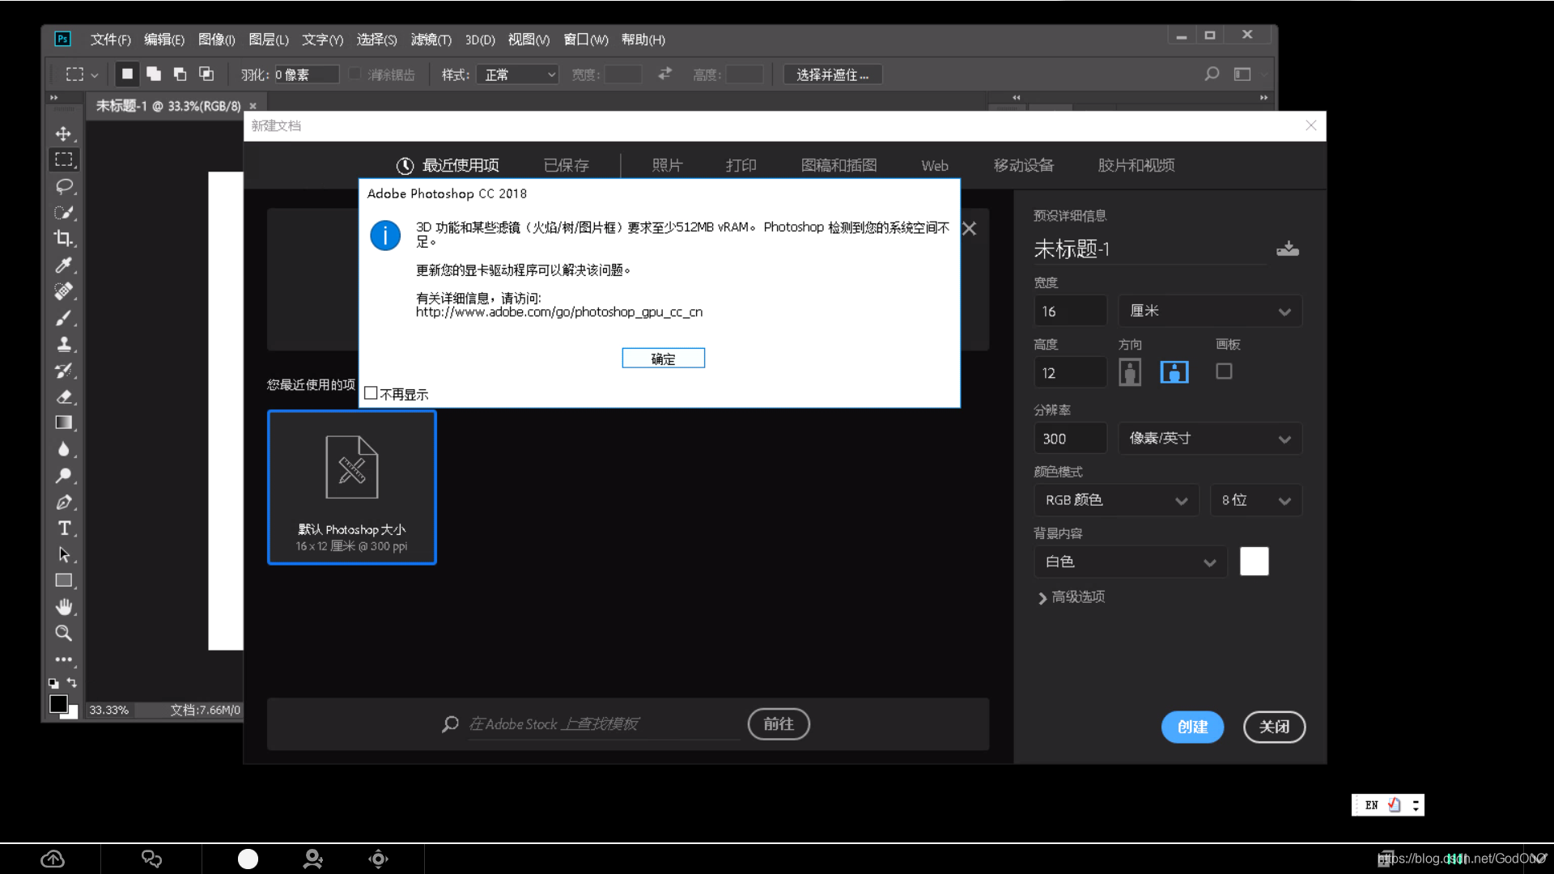The width and height of the screenshot is (1554, 874).
Task: Select the Pen tool
Action: [63, 502]
